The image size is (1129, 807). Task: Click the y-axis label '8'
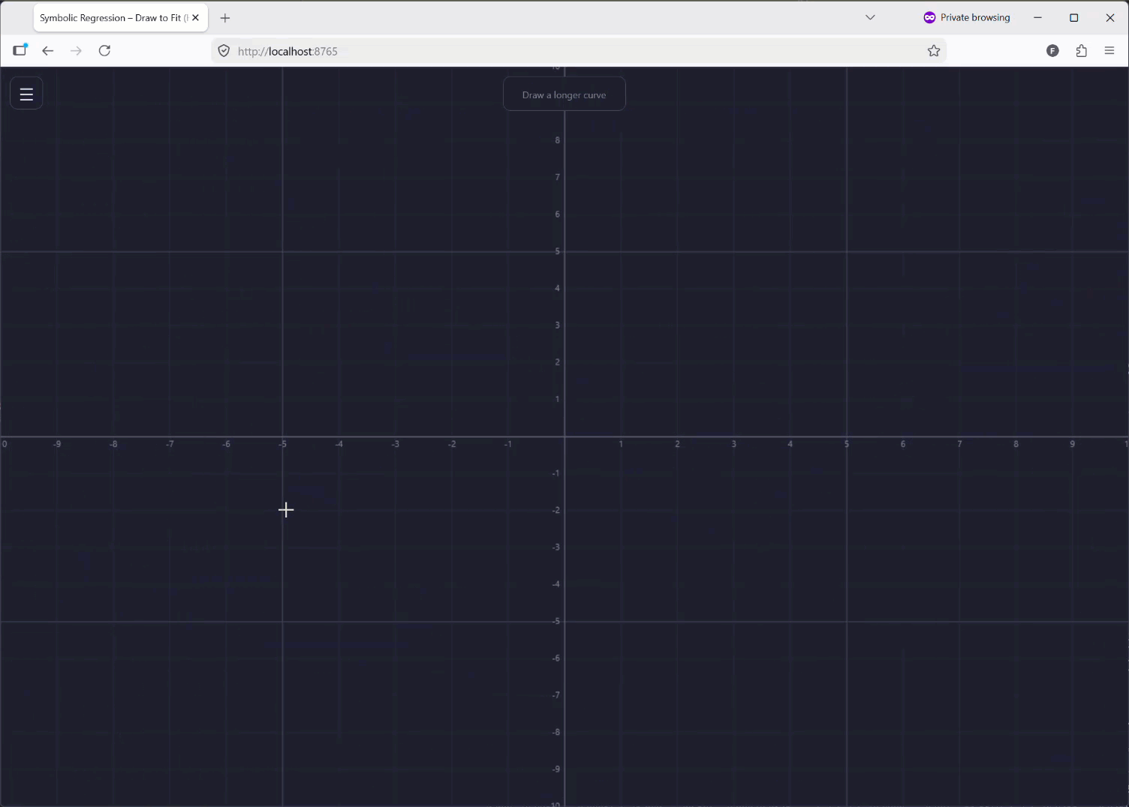click(557, 140)
